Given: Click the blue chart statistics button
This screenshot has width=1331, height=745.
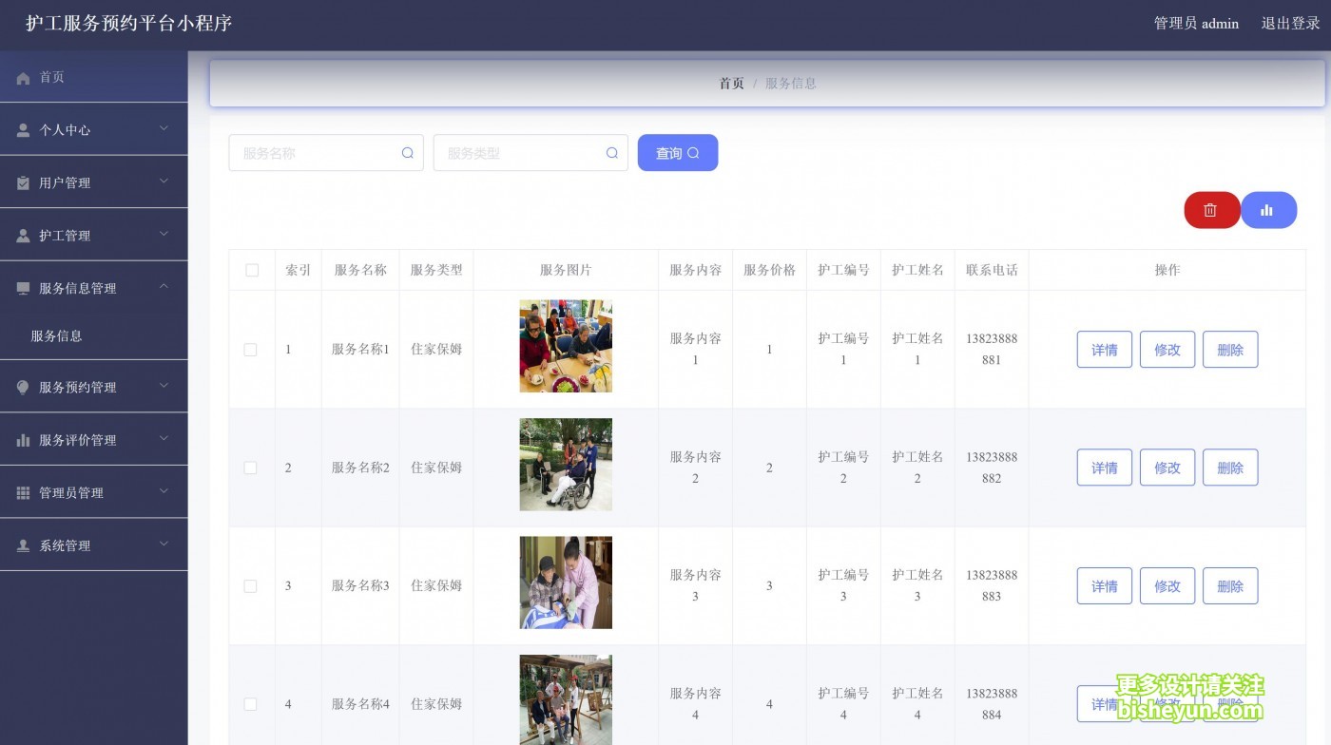Looking at the screenshot, I should point(1268,210).
